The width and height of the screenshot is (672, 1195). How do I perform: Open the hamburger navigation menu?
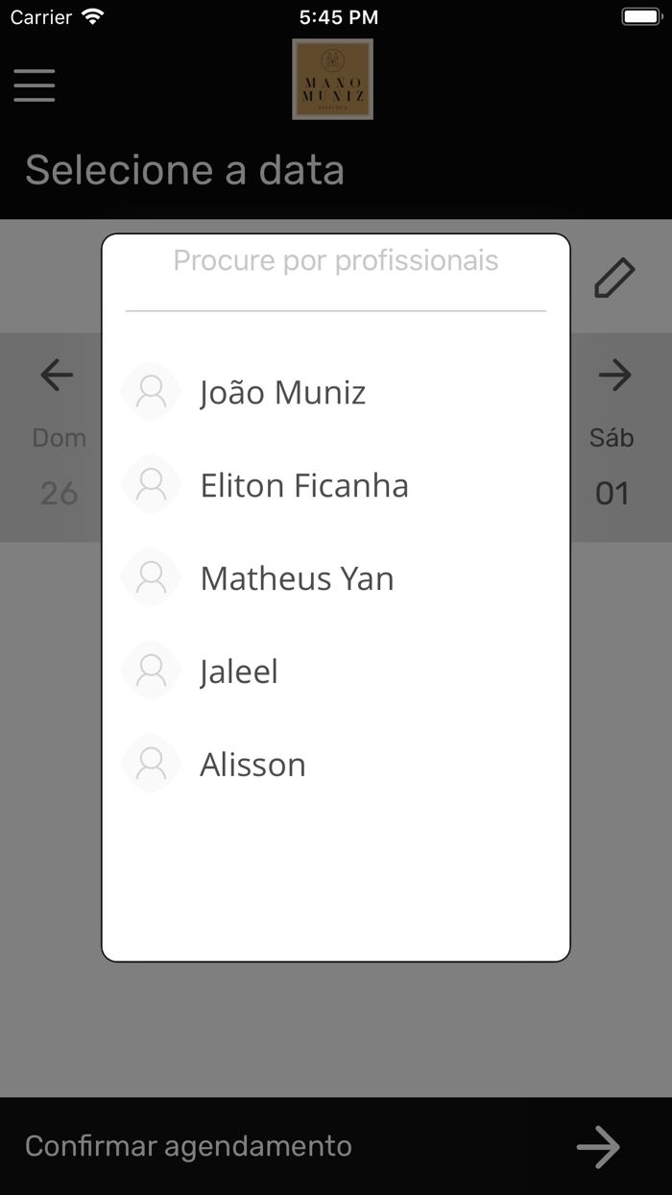pyautogui.click(x=35, y=85)
